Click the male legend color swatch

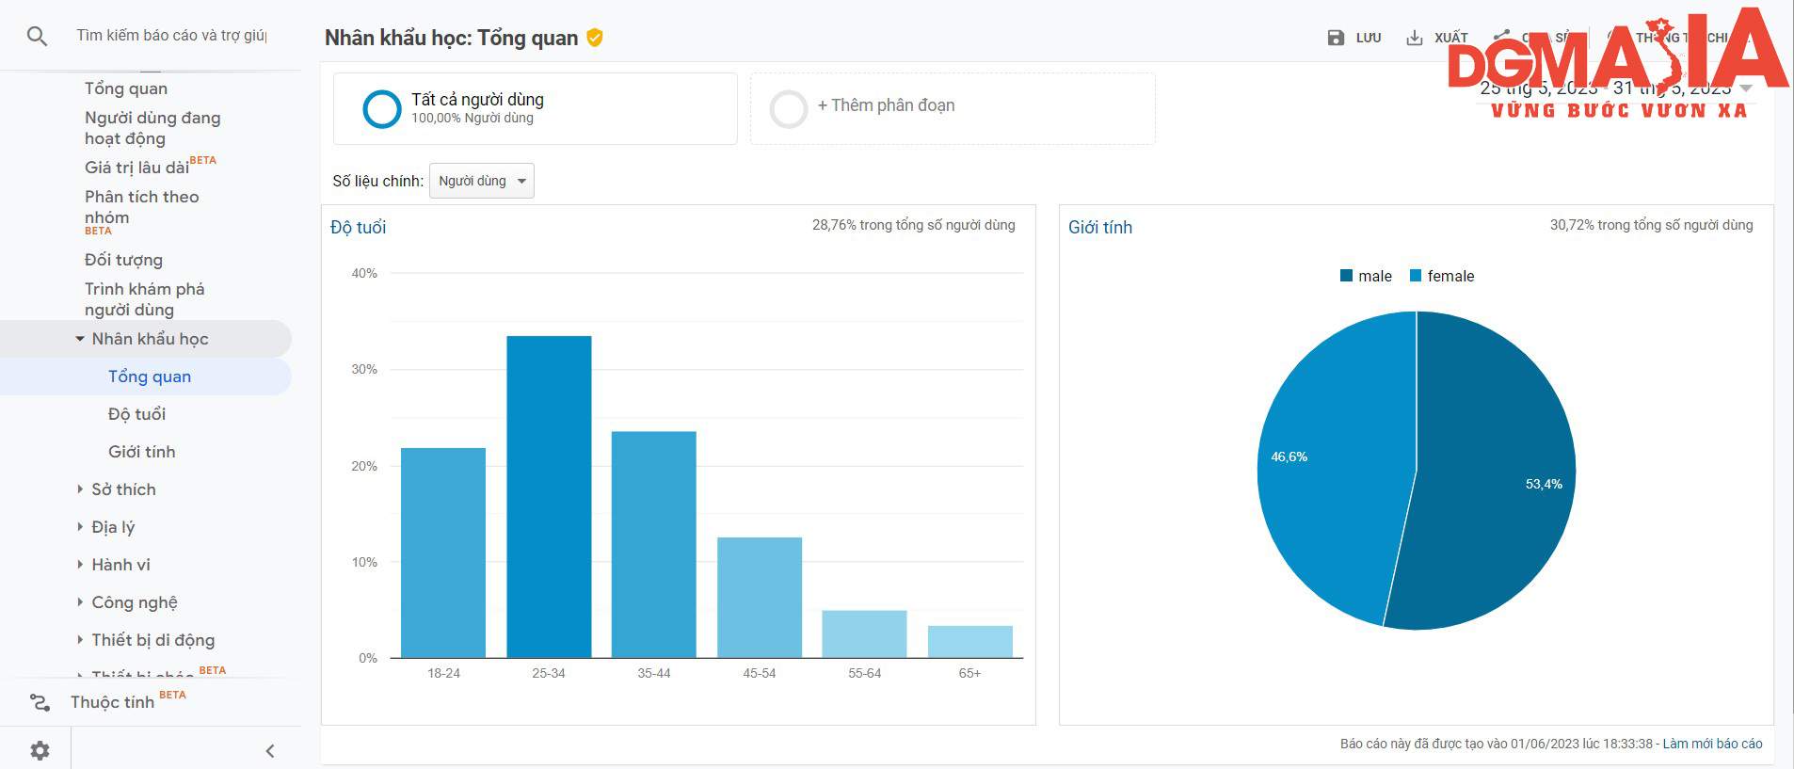[1346, 276]
